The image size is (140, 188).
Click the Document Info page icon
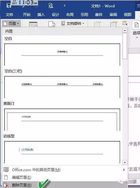click(x=52, y=24)
